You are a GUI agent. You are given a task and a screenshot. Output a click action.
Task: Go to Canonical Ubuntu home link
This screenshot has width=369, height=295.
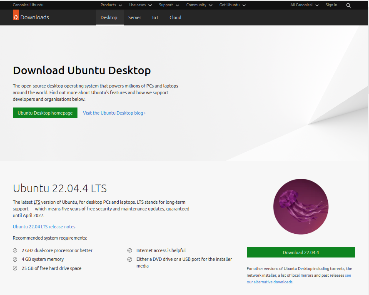click(28, 5)
